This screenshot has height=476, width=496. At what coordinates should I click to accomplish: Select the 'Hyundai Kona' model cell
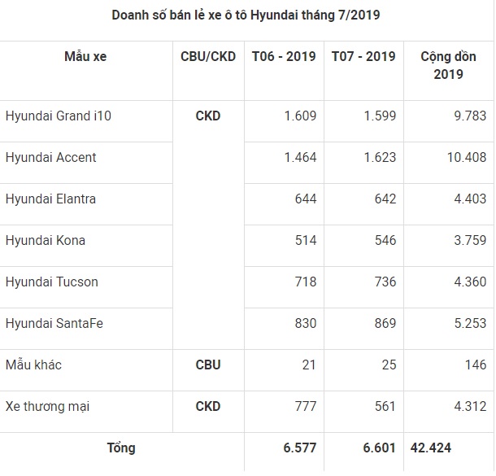pyautogui.click(x=45, y=240)
